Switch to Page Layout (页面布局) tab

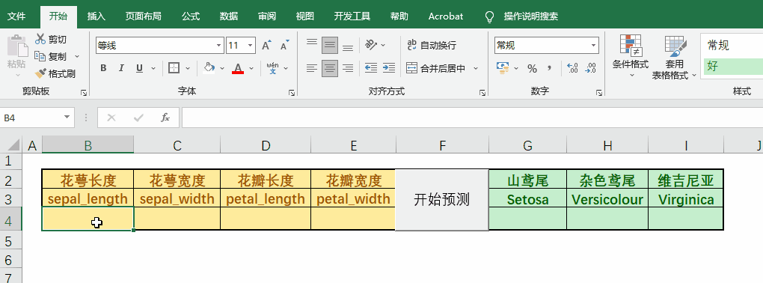tap(143, 16)
